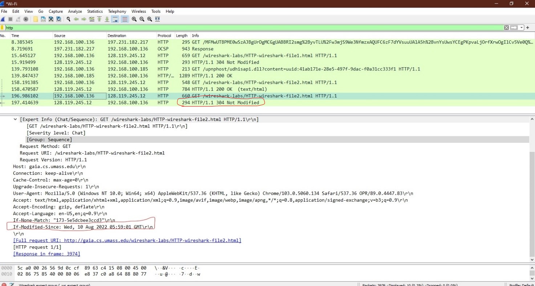Viewport: 535px width, 286px height.
Task: Open the Full request URI link
Action: 127,240
